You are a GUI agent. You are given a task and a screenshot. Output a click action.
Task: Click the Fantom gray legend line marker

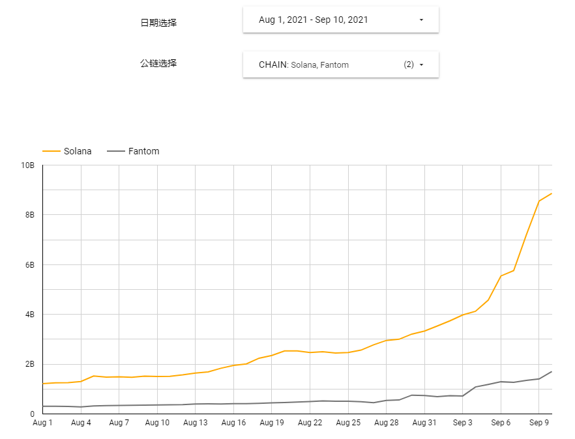coord(115,151)
